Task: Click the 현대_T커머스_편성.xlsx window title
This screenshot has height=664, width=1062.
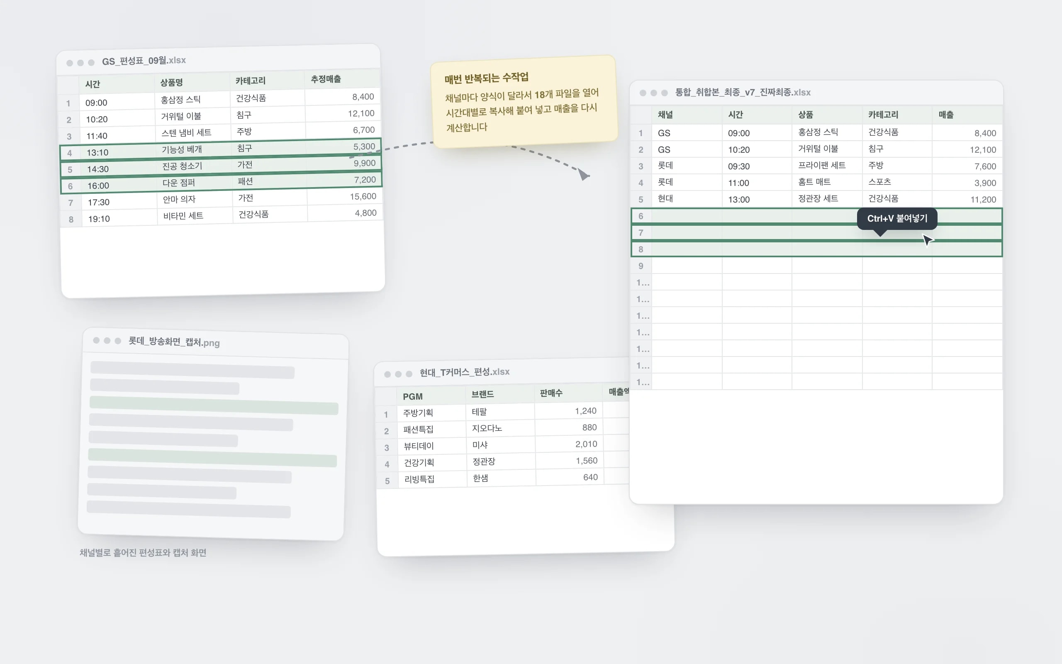Action: point(465,372)
